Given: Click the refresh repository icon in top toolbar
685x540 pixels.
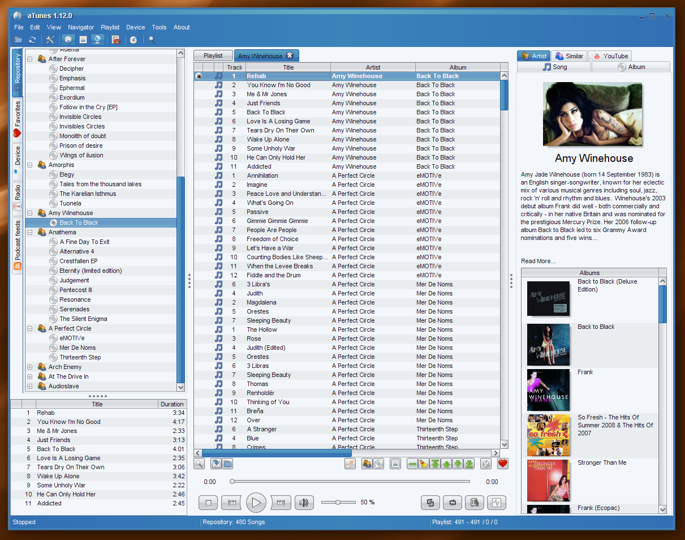Looking at the screenshot, I should tap(32, 40).
